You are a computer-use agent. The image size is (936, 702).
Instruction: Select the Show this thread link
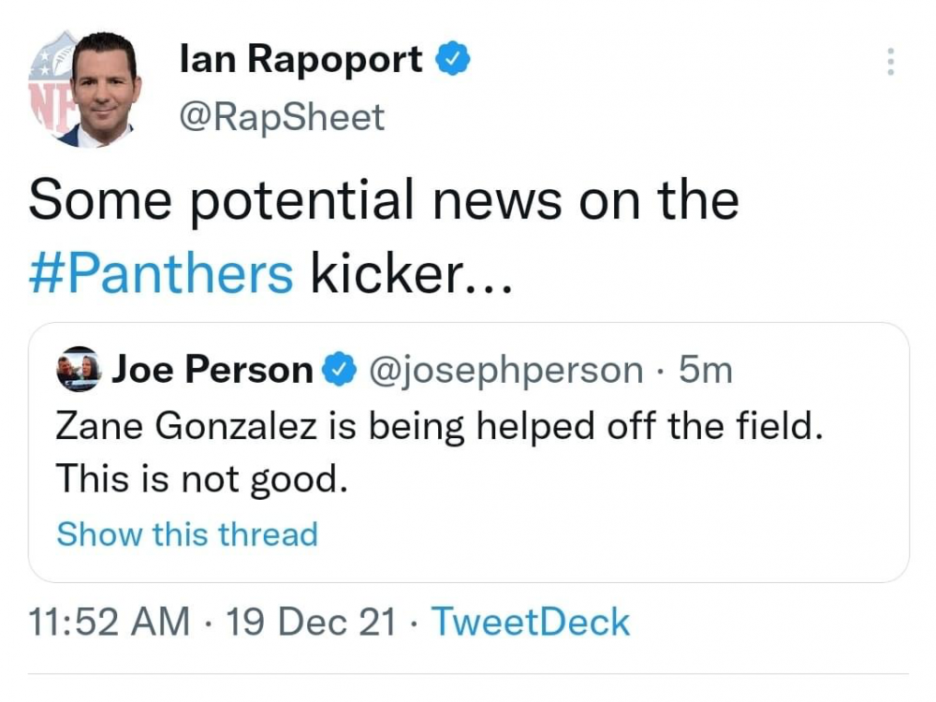click(187, 534)
